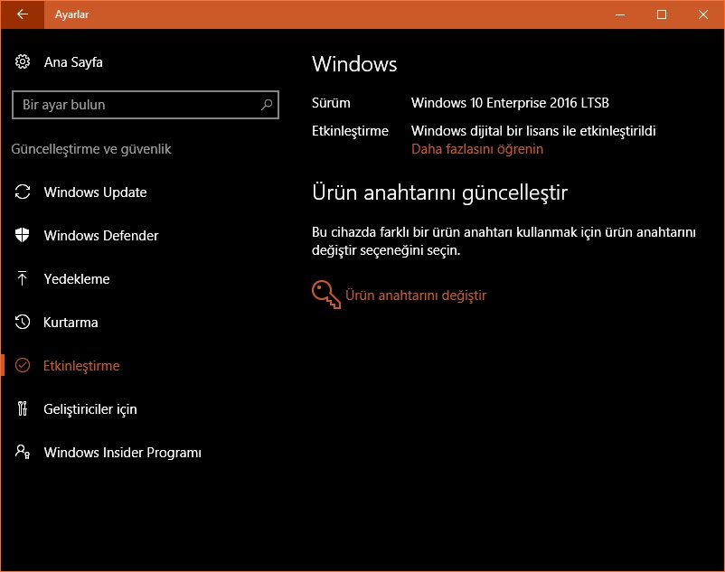This screenshot has width=725, height=572.
Task: Go back with the arrow button
Action: click(x=23, y=14)
